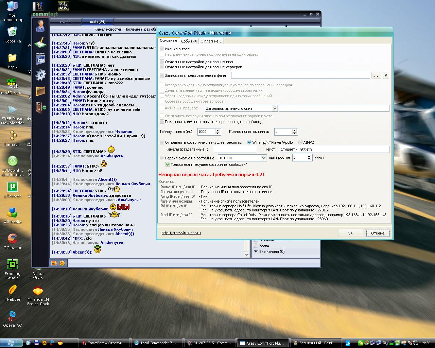
Task: Switch to the 'События' tab
Action: [x=189, y=41]
